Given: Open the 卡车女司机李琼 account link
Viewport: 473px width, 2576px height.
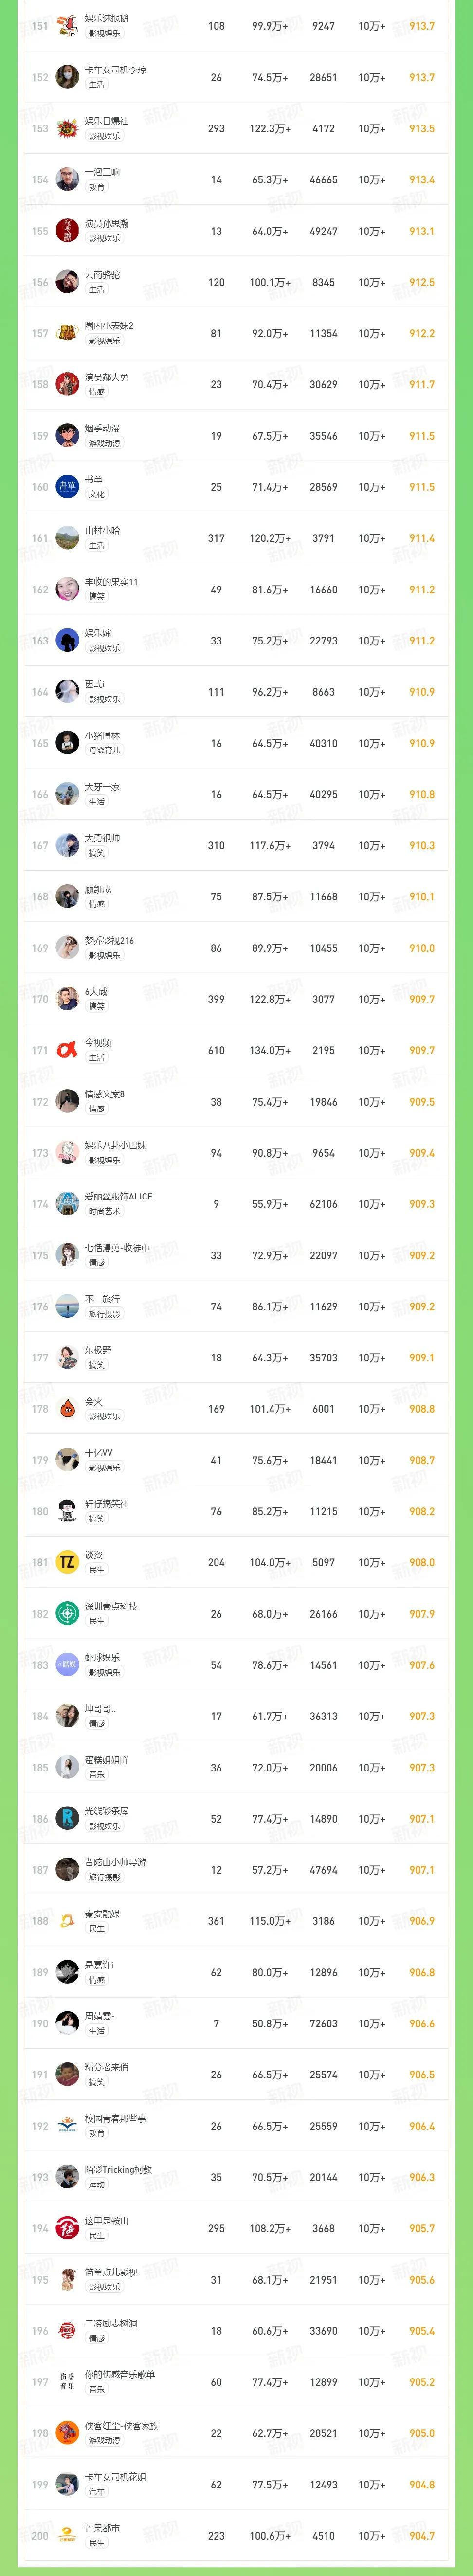Looking at the screenshot, I should coord(115,70).
